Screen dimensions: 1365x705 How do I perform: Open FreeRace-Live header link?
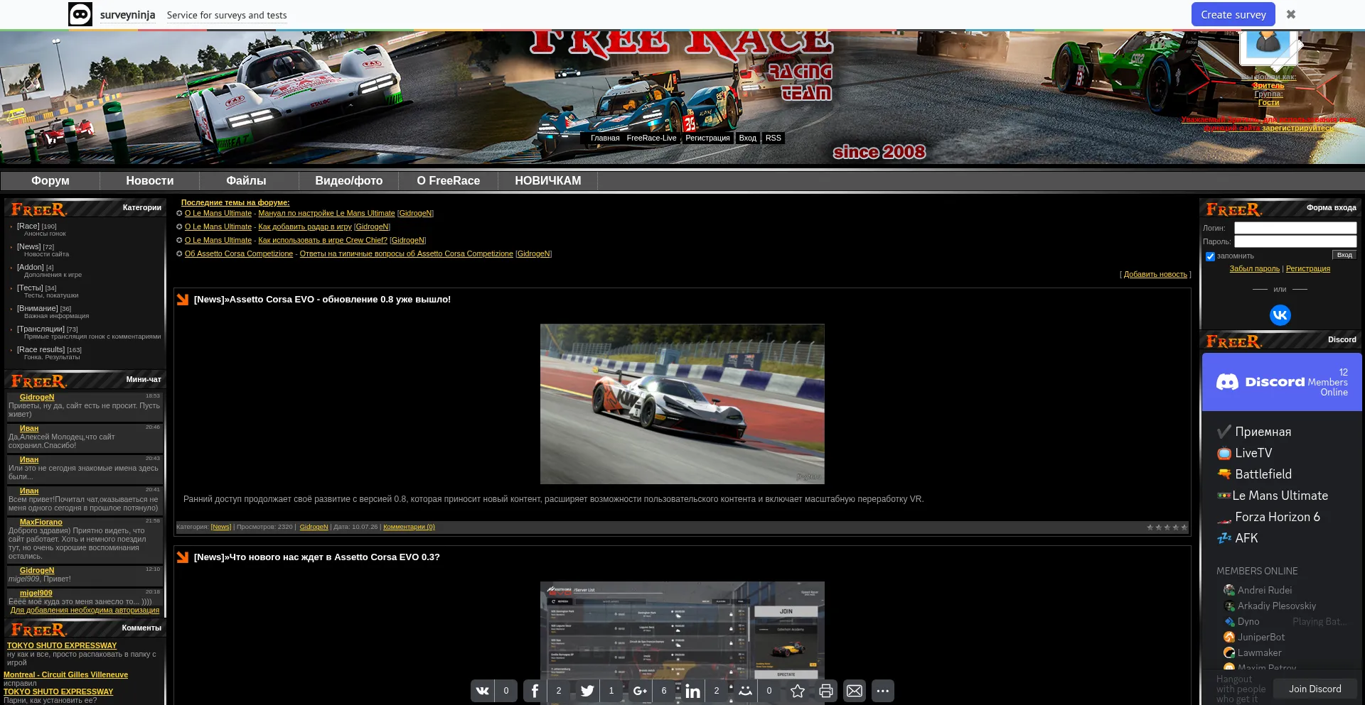point(651,138)
